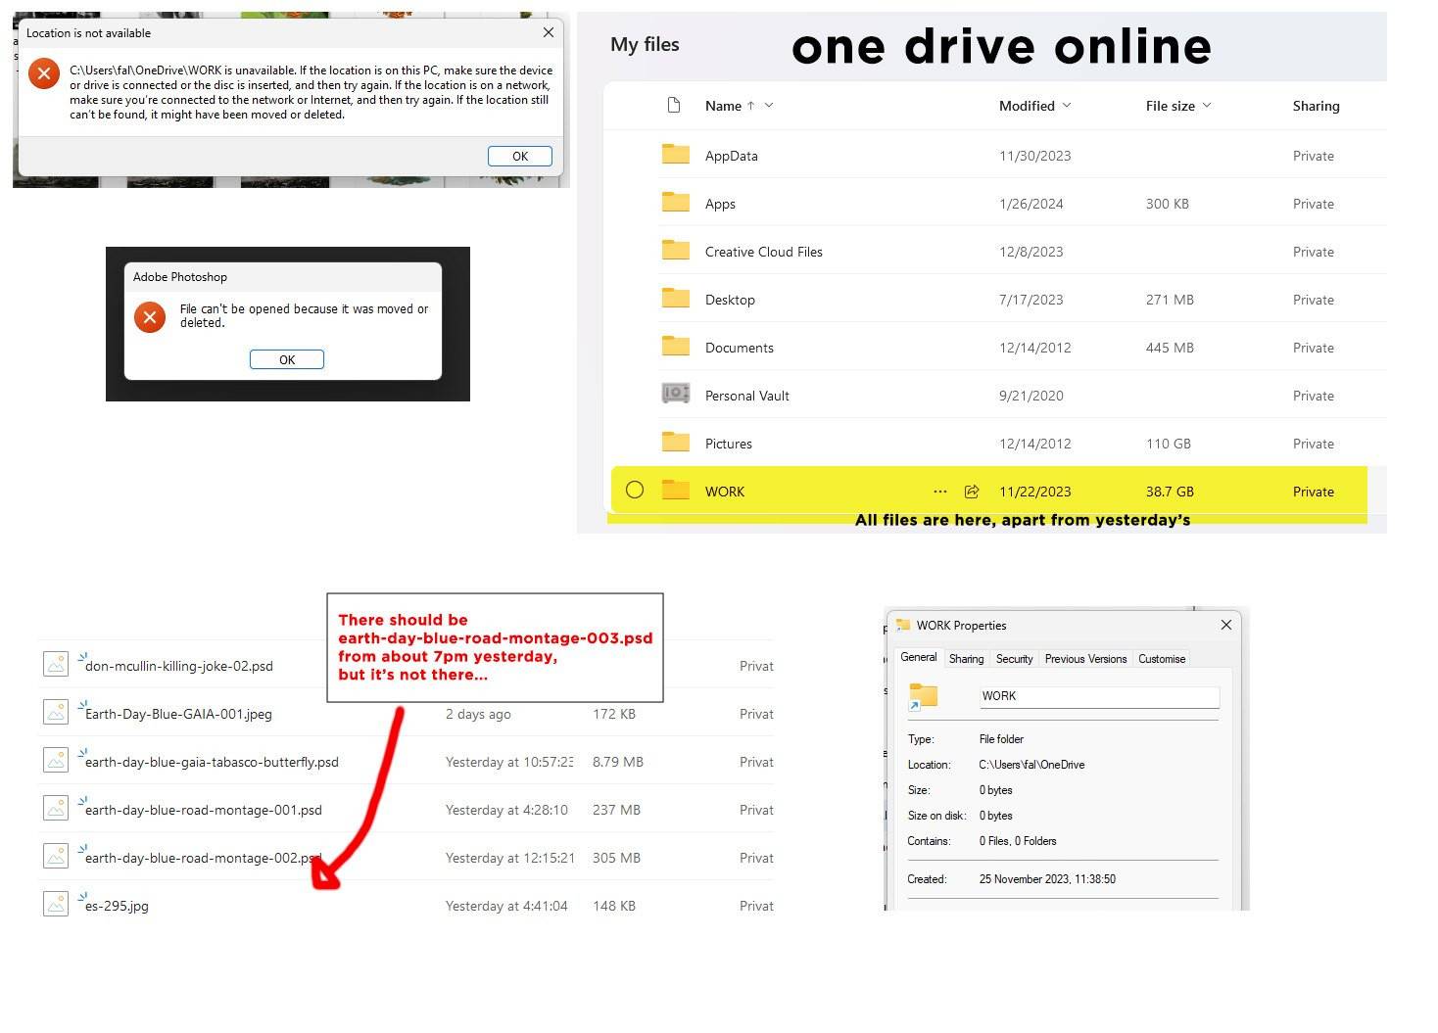Switch to Security tab in WORK Properties
Viewport: 1438px width, 1033px height.
(1014, 659)
